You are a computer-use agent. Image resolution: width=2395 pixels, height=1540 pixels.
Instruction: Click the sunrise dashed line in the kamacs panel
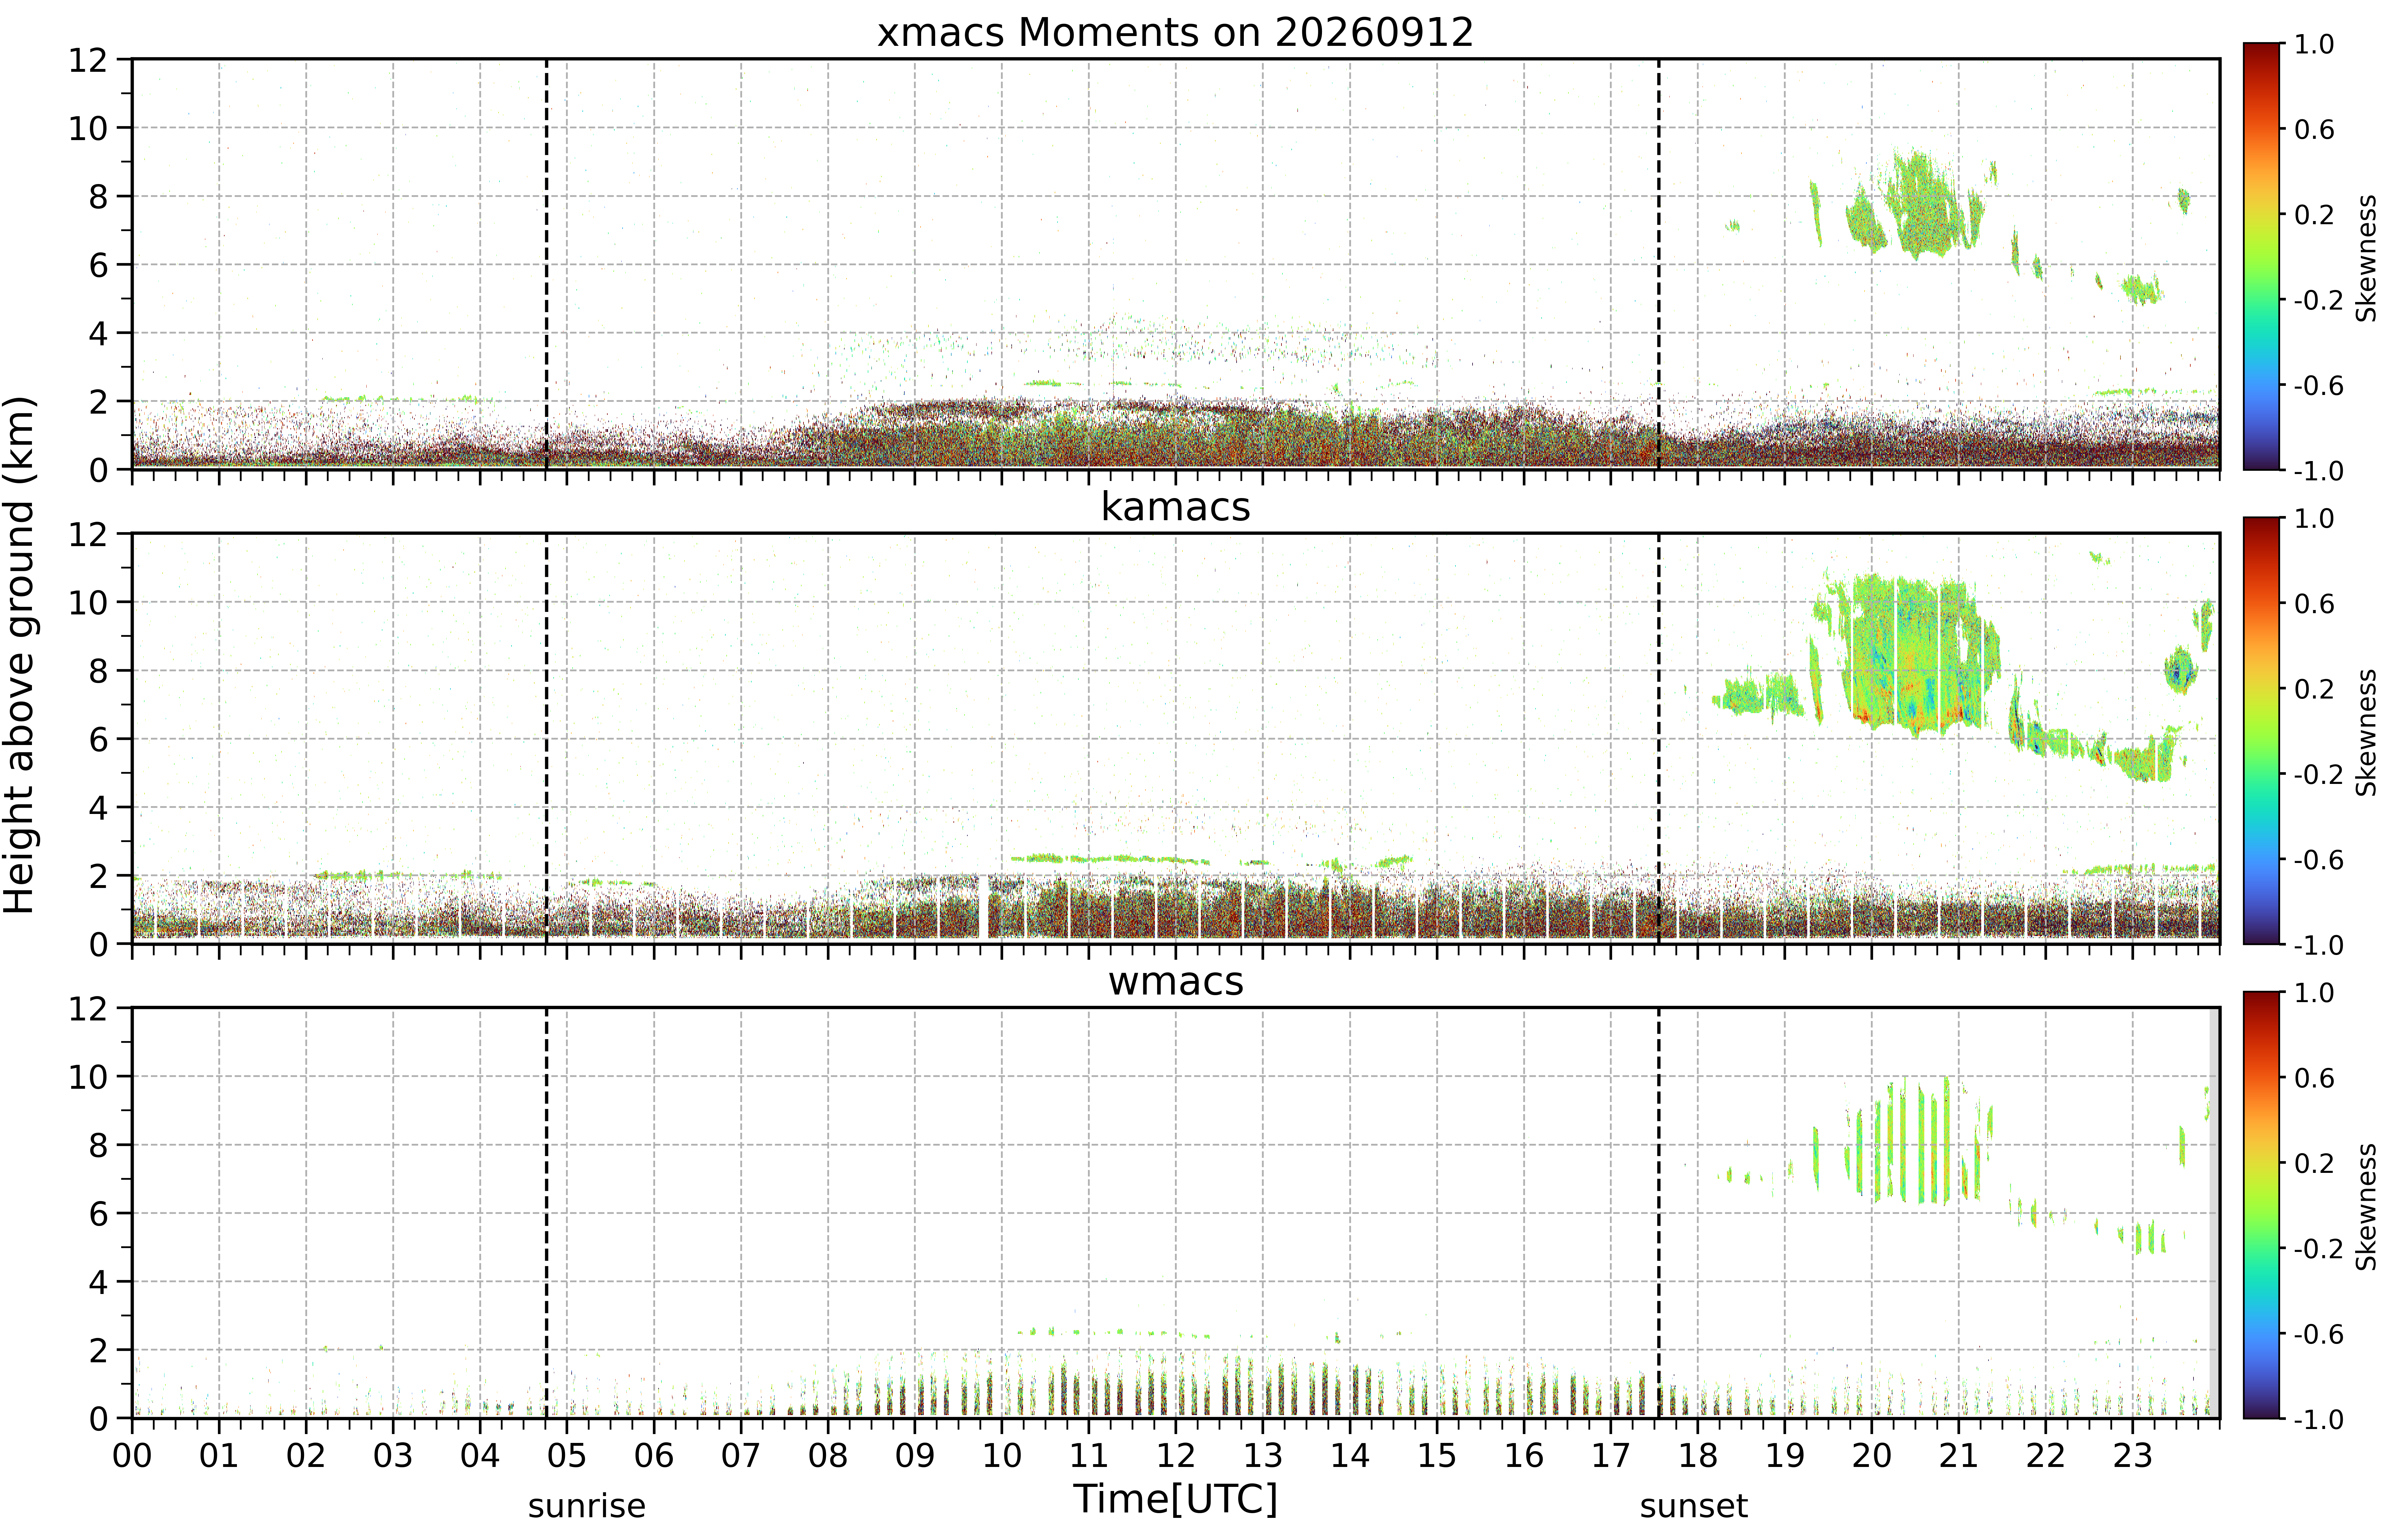pyautogui.click(x=546, y=738)
